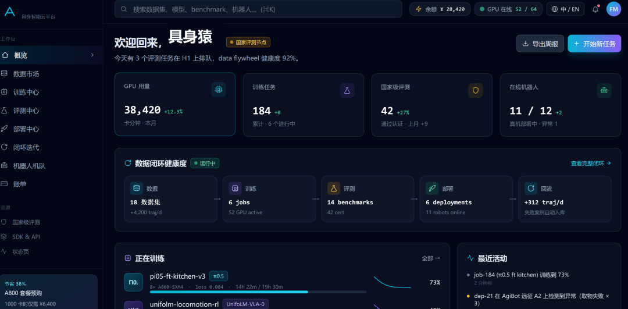The height and width of the screenshot is (309, 628).
Task: Open the dep-21 AgiBot 远征 A2 anomaly entry
Action: tap(541, 300)
